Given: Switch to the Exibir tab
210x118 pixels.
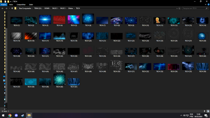Looking at the screenshot, I should pos(31,4).
